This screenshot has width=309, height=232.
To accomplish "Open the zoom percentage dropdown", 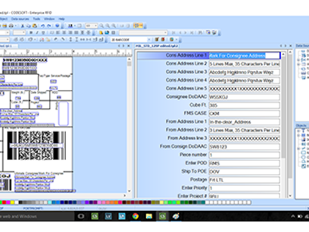I will [x=96, y=26].
